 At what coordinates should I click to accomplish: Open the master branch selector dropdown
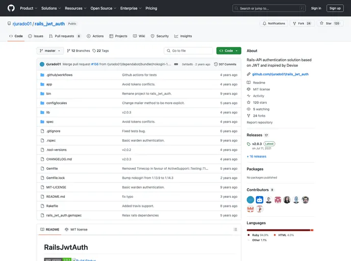[50, 51]
